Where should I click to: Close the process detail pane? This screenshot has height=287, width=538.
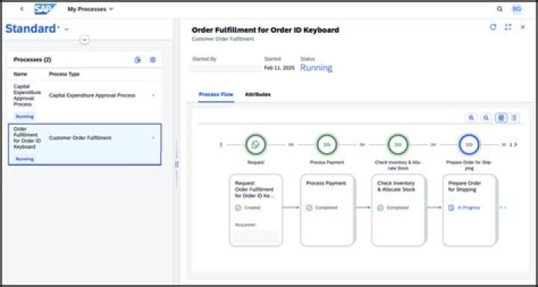pos(523,27)
